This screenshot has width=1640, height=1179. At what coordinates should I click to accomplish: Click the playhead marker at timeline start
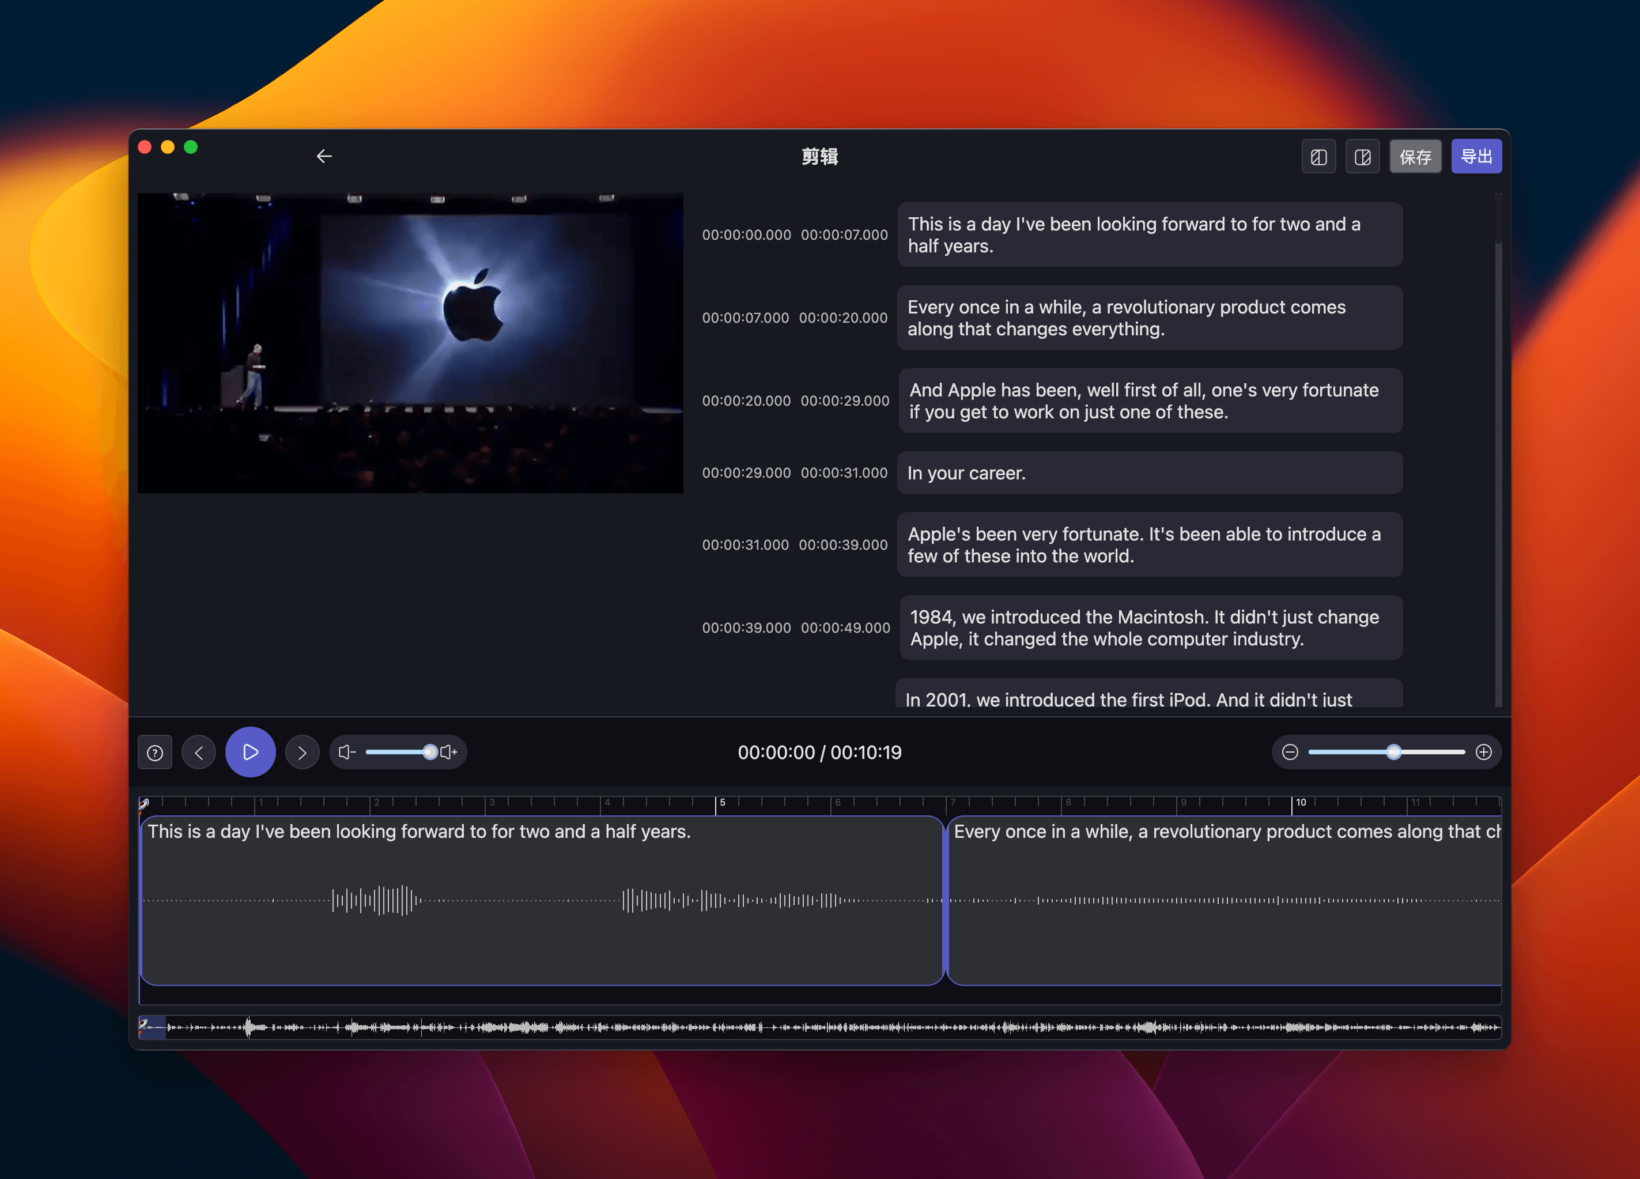coord(143,804)
